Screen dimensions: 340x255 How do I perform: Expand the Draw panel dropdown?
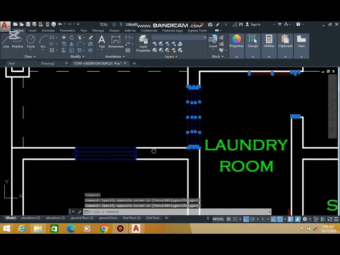pos(30,56)
